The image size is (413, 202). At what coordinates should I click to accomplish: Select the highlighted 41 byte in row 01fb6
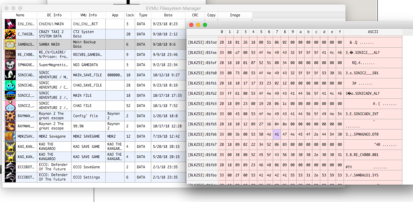pos(277,134)
